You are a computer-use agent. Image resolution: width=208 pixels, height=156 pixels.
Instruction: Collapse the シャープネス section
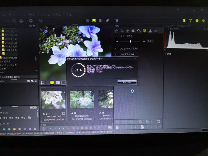point(116,36)
